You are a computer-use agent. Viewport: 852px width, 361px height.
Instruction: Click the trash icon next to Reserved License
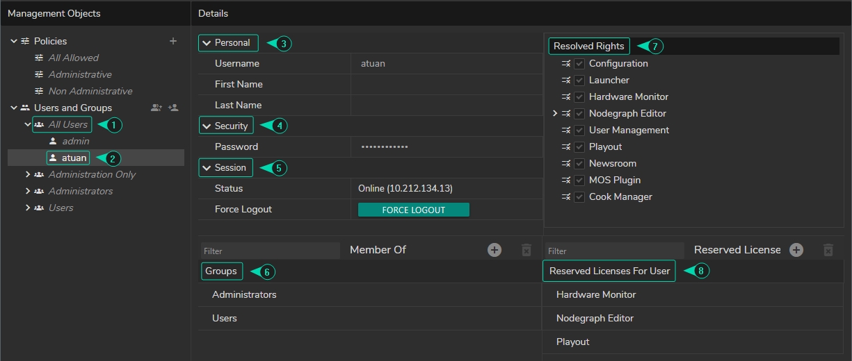pos(828,250)
